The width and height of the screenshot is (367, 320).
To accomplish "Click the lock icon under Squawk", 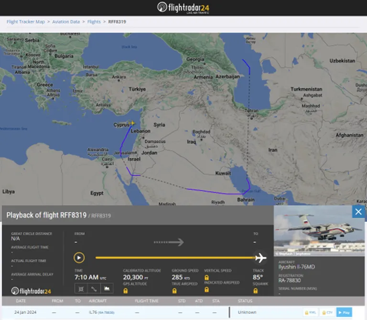I will click(255, 291).
